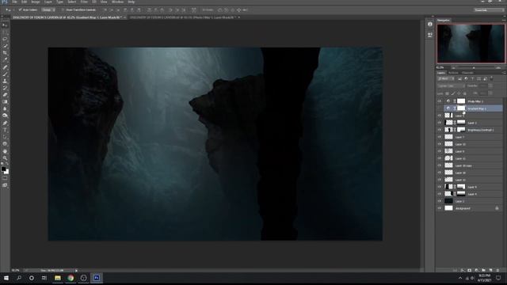Click the add layer mask icon
Viewport: 507px width, 285px height.
pyautogui.click(x=469, y=270)
